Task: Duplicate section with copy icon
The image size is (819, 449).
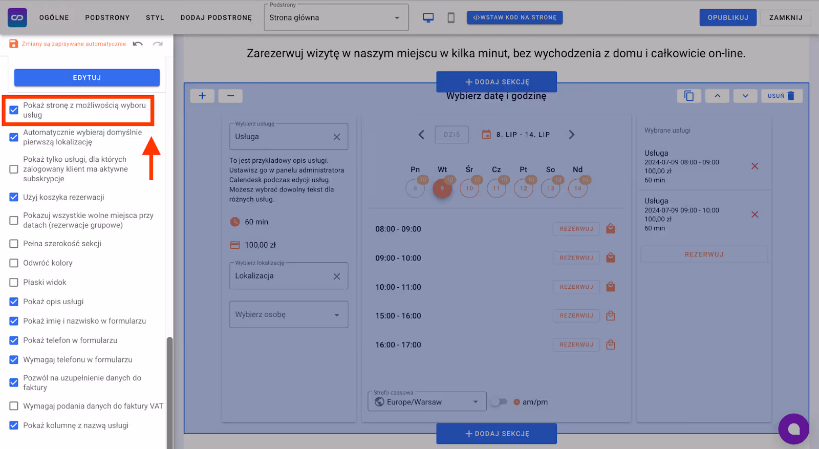Action: point(689,96)
